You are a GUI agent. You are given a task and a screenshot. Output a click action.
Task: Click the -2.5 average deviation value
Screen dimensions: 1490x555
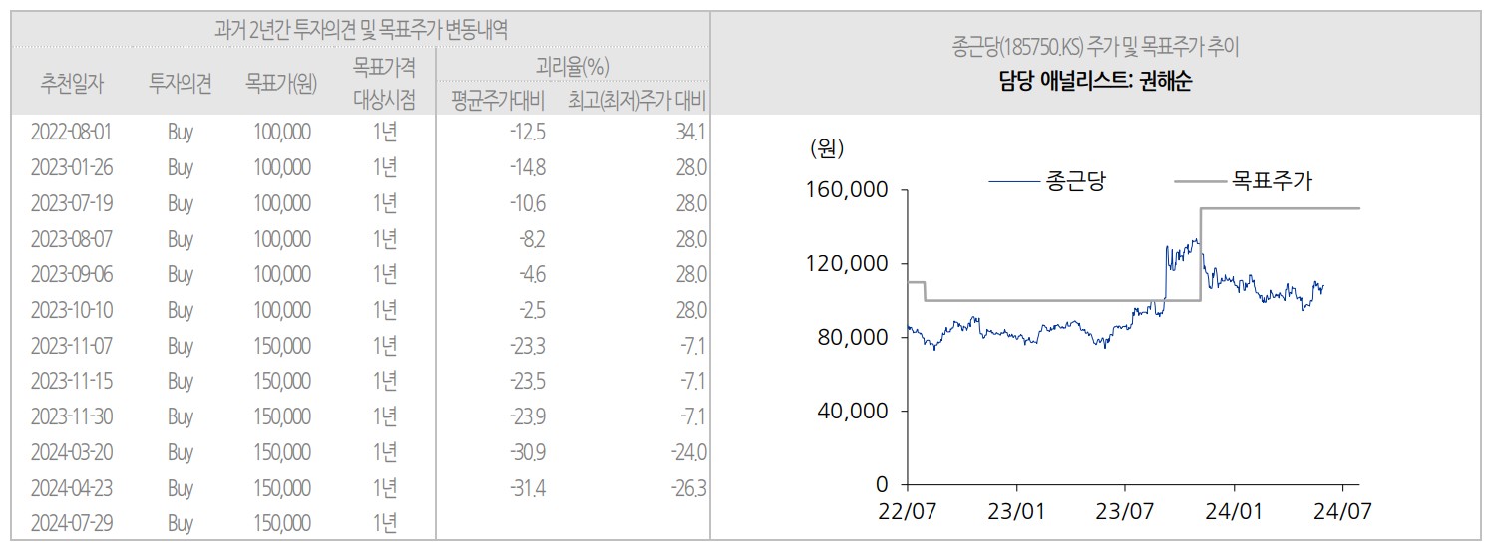533,310
